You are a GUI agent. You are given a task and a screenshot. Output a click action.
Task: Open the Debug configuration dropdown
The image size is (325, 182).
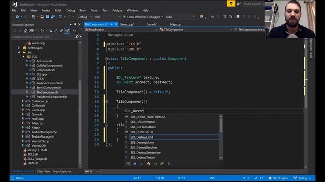[x=85, y=17]
